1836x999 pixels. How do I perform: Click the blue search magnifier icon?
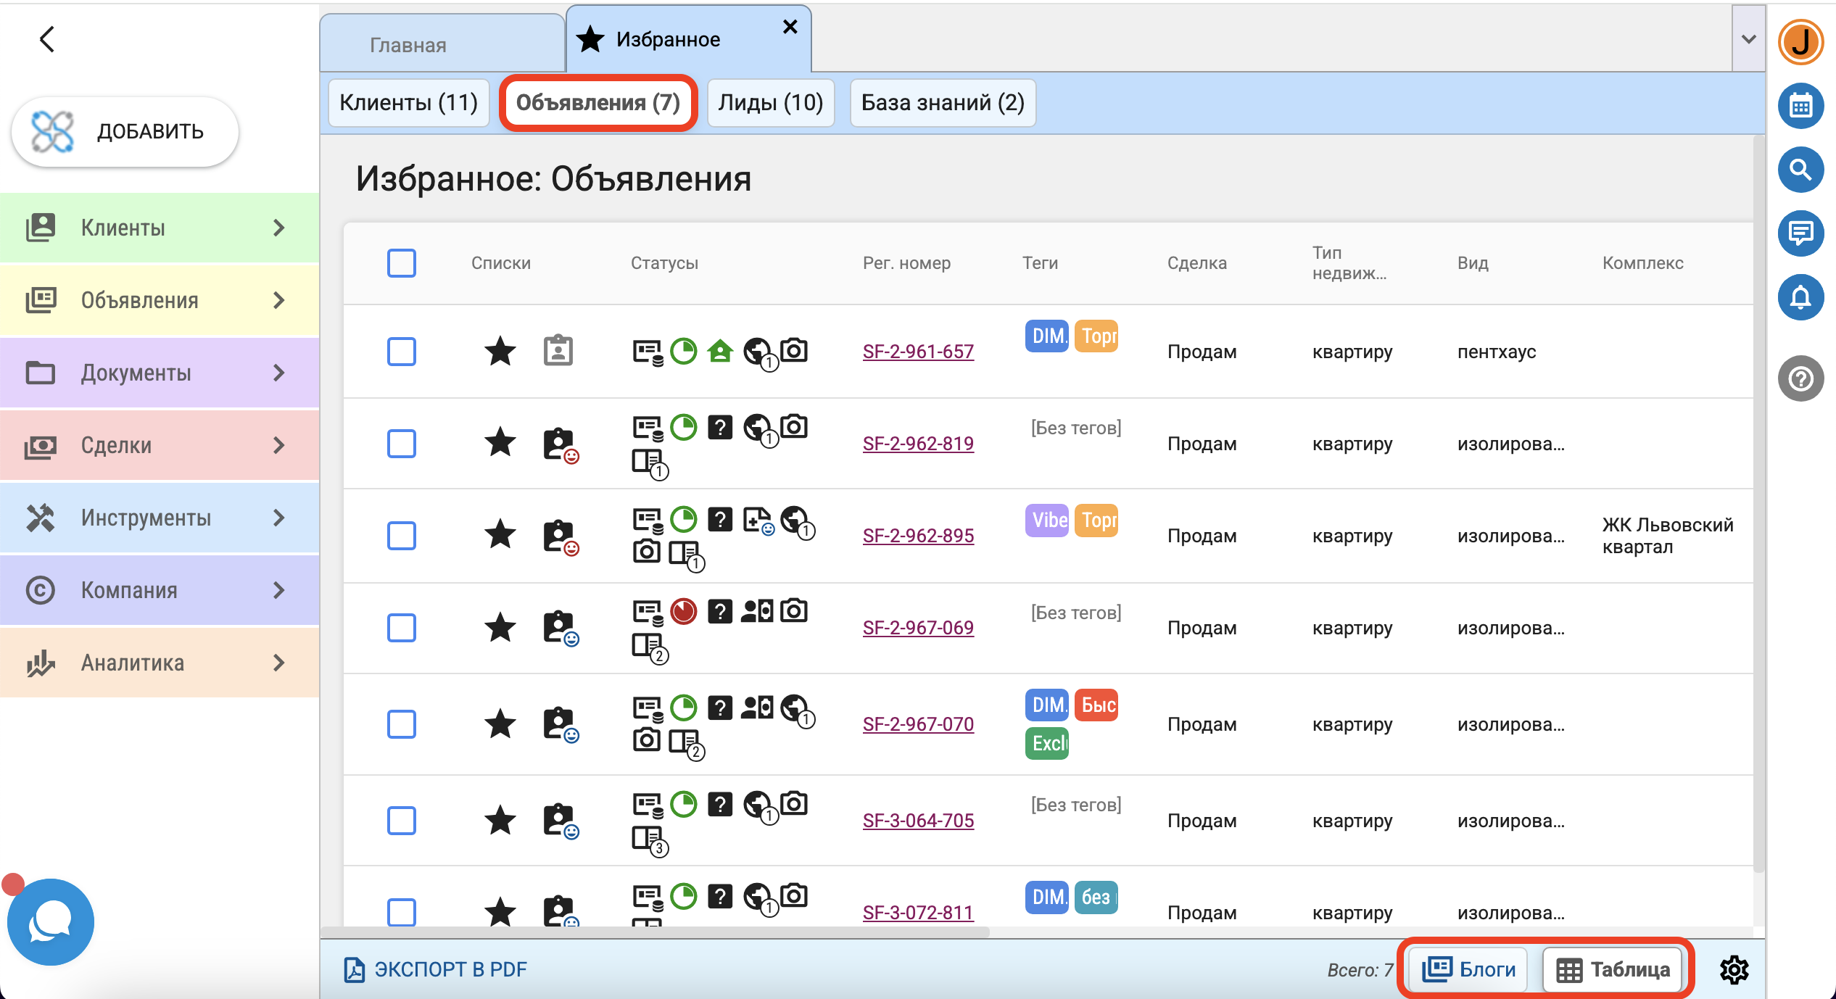click(1800, 170)
